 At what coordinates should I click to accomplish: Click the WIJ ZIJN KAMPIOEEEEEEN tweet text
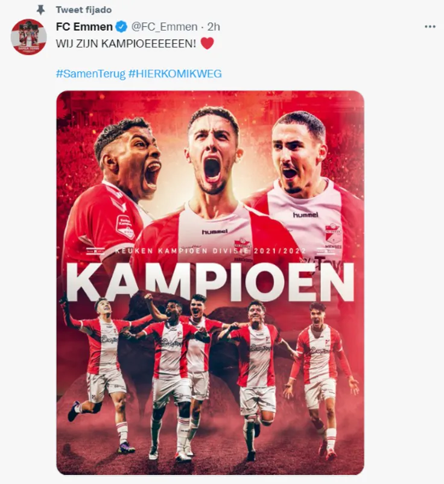126,43
